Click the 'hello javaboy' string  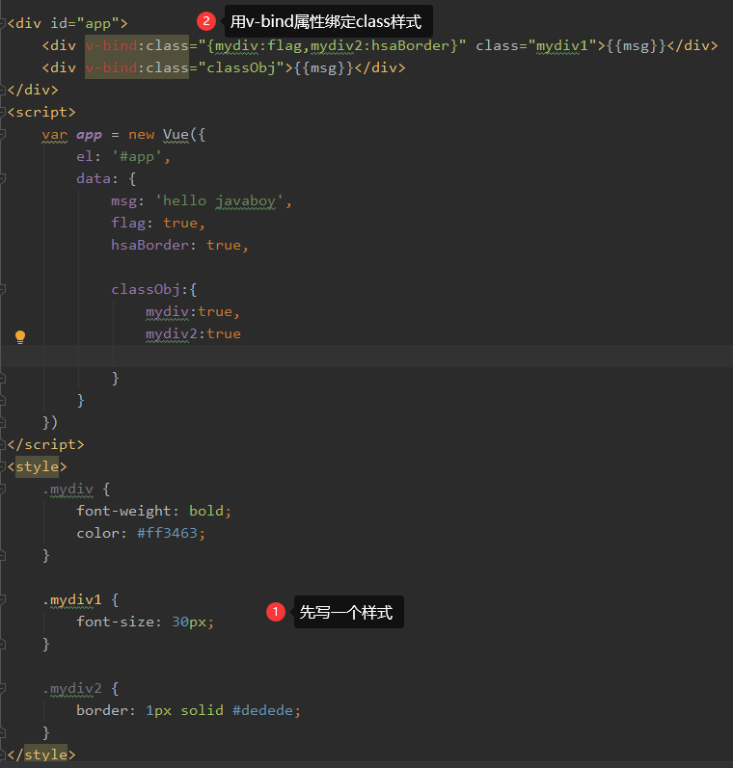219,201
